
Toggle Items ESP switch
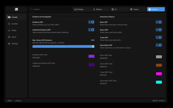[x=159, y=22]
